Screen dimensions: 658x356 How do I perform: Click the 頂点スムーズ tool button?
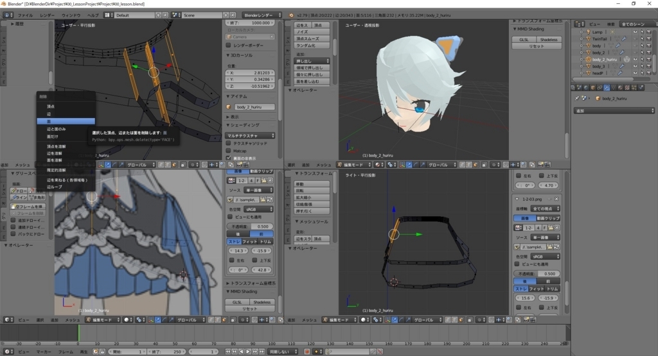[x=312, y=38]
